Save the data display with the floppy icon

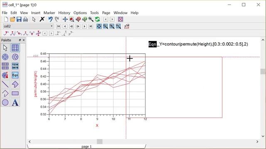coord(19,19)
